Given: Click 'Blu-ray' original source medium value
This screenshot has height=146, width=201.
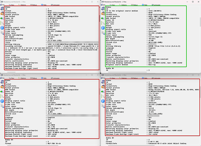Looking at the screenshot, I should point(152,65).
